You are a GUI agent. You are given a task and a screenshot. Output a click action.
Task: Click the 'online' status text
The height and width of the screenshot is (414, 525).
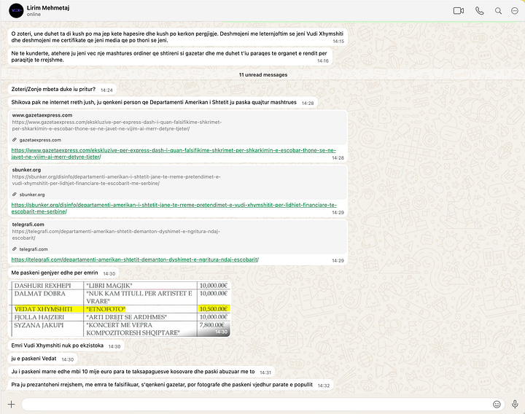[x=34, y=15]
